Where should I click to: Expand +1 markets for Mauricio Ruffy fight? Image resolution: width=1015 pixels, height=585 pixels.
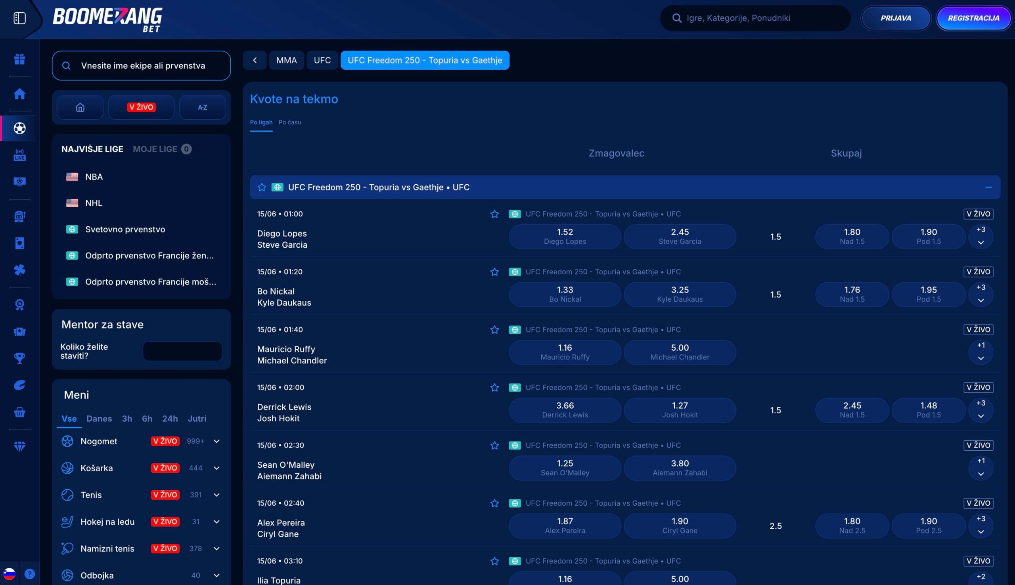point(981,352)
